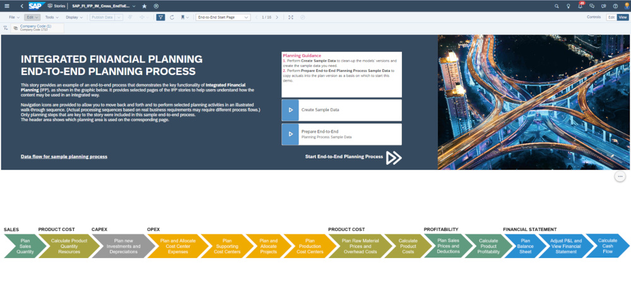Open the bookmark dropdown
The width and height of the screenshot is (631, 301).
184,17
